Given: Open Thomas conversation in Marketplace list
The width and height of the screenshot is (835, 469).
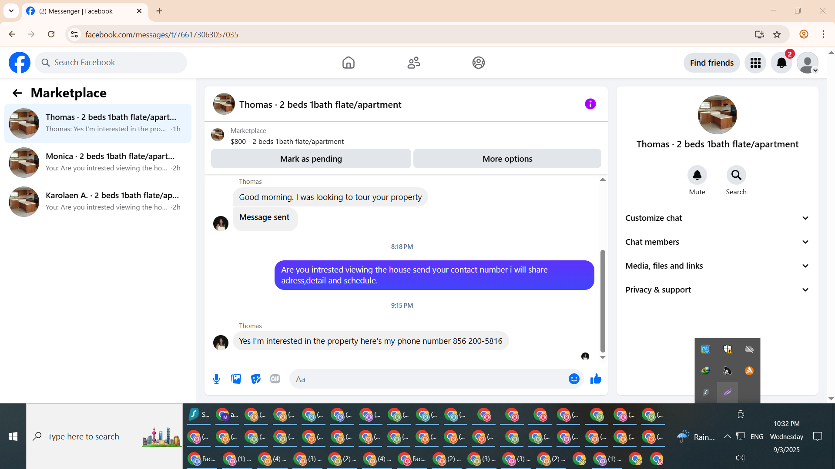Looking at the screenshot, I should 98,123.
